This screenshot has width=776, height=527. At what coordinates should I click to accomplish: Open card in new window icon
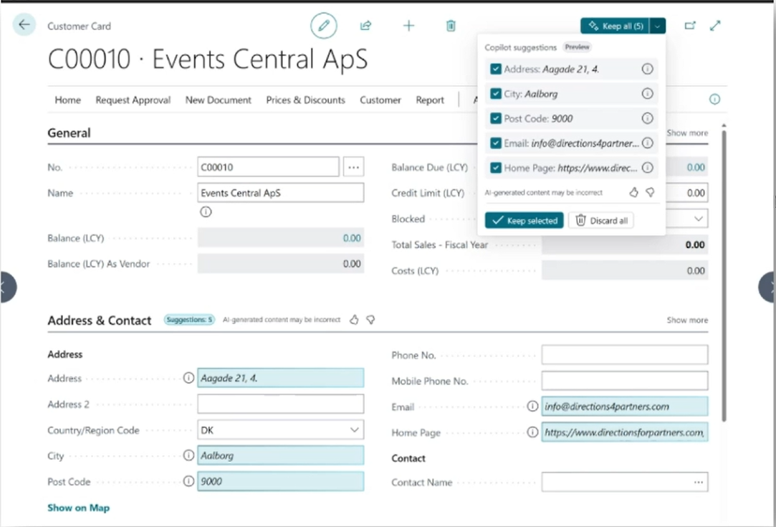pyautogui.click(x=690, y=26)
